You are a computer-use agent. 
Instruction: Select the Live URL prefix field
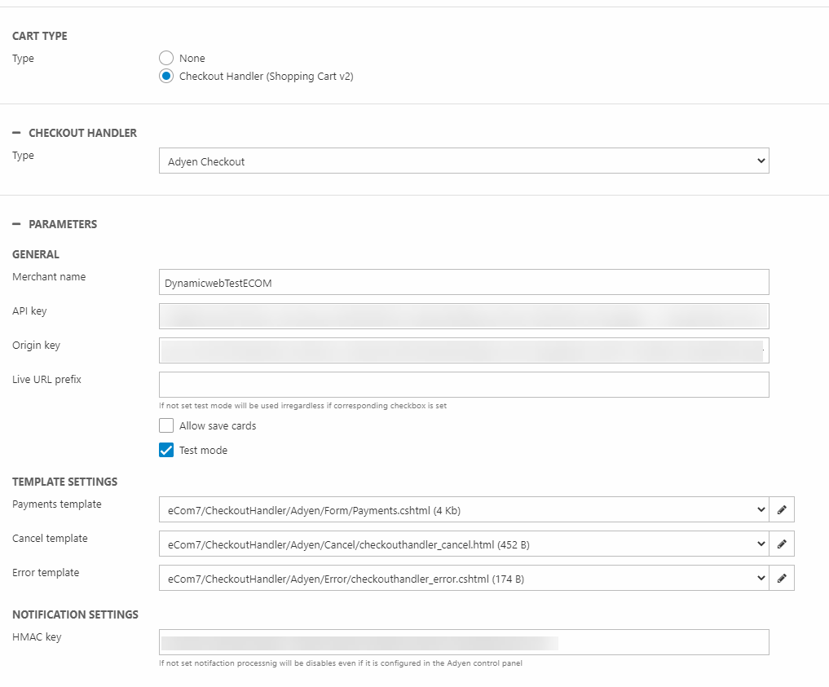(463, 385)
